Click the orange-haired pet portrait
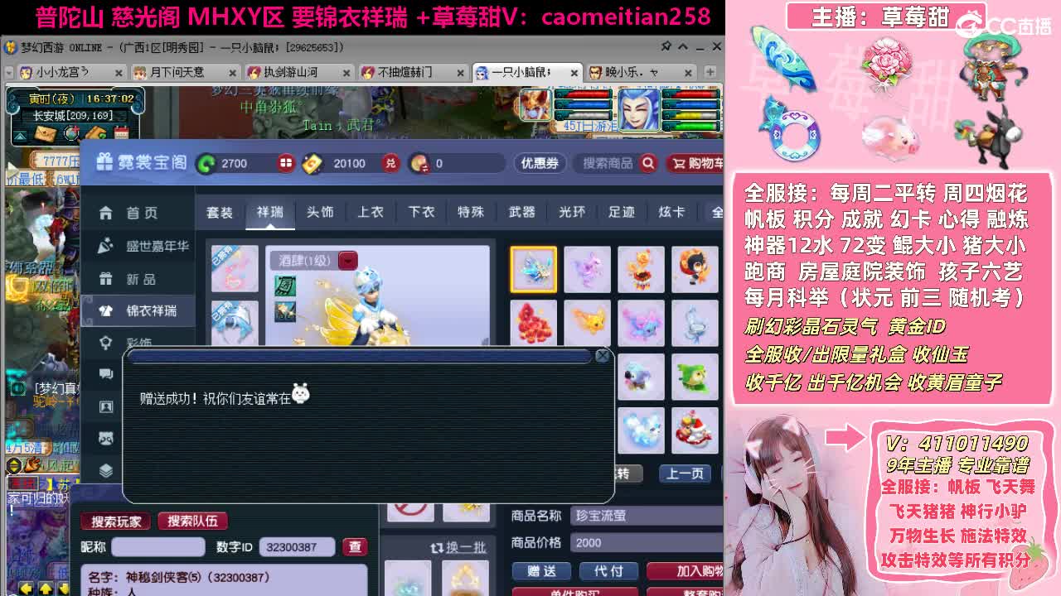This screenshot has height=596, width=1061. (535, 105)
